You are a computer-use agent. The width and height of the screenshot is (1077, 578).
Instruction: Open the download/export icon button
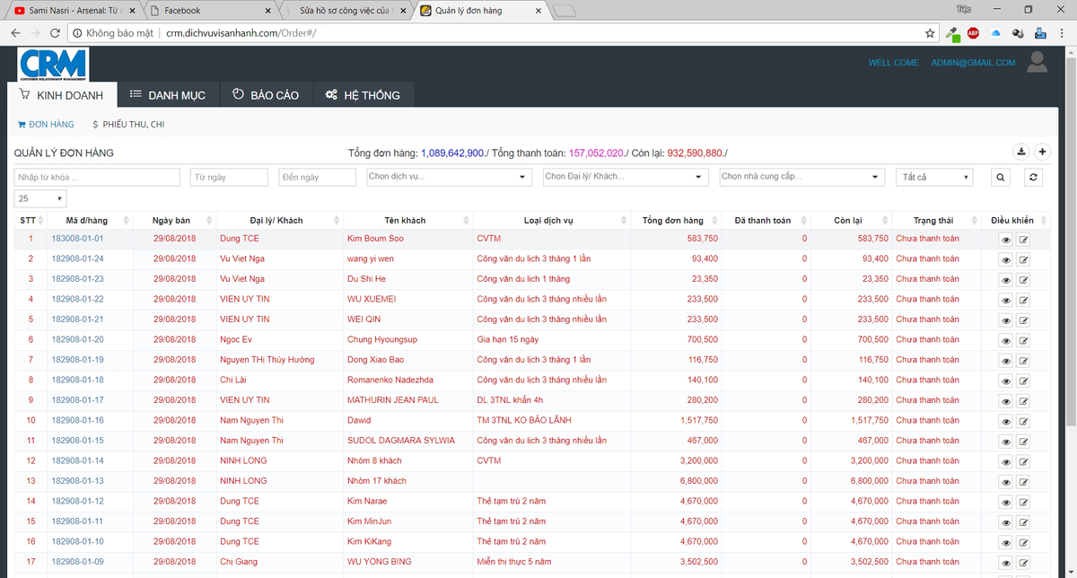(x=1021, y=152)
